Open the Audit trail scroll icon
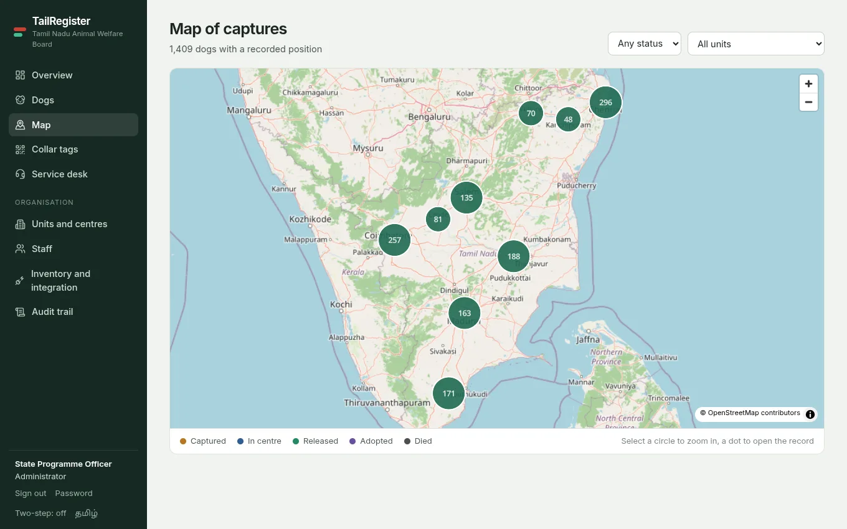This screenshot has height=529, width=847. (20, 312)
